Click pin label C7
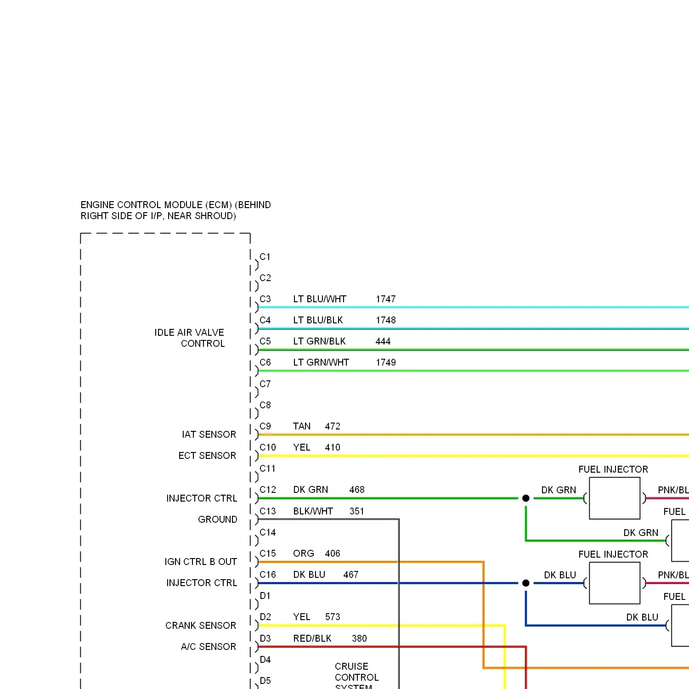Image resolution: width=689 pixels, height=689 pixels. [x=265, y=384]
